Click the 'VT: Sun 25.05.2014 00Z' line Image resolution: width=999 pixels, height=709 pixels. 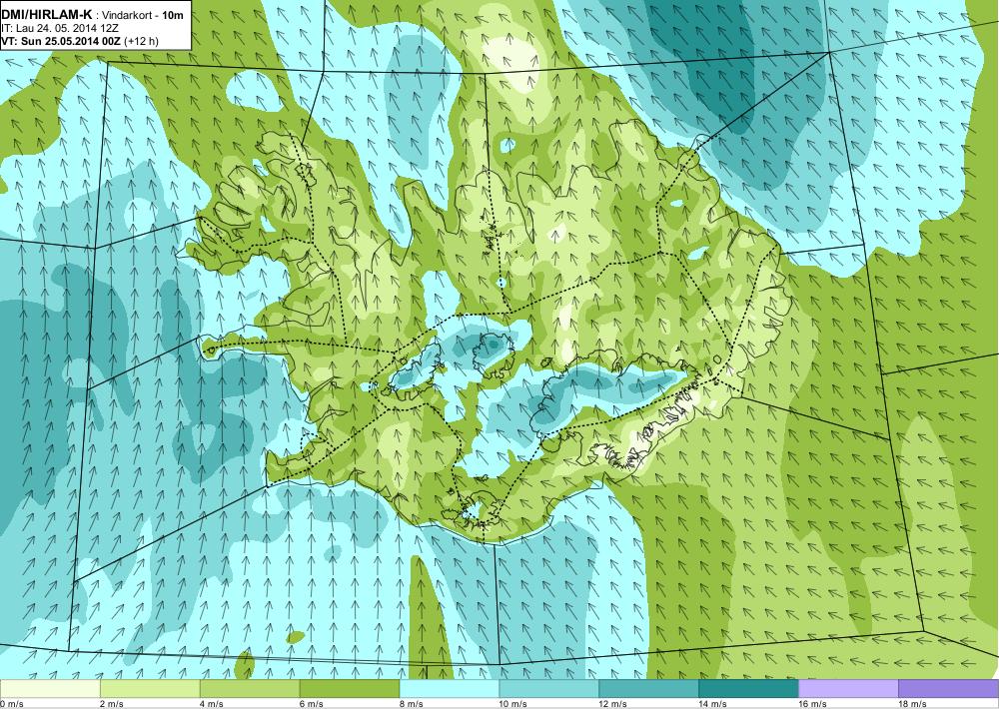tap(61, 41)
